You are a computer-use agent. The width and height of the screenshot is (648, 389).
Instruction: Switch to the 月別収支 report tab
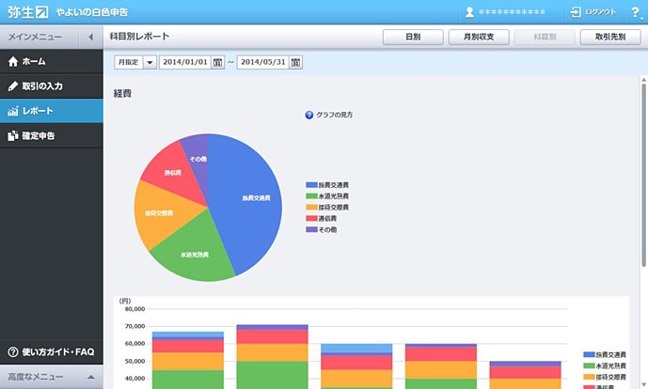479,37
